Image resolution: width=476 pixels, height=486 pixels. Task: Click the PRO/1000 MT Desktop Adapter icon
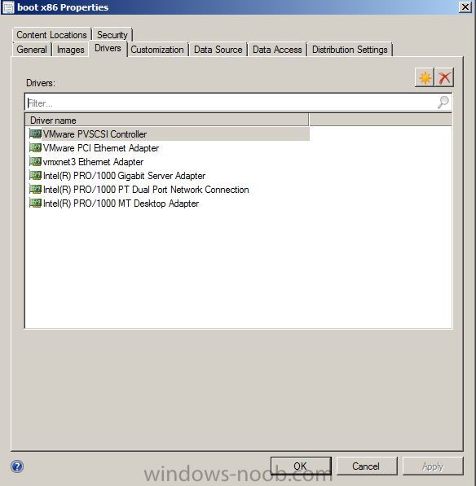[x=35, y=203]
